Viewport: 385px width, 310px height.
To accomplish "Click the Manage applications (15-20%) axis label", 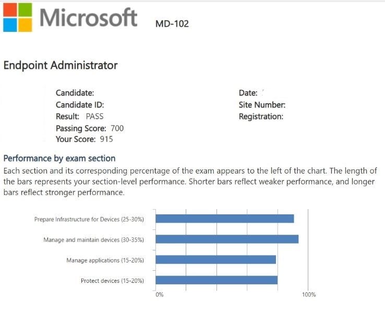I will pos(105,260).
